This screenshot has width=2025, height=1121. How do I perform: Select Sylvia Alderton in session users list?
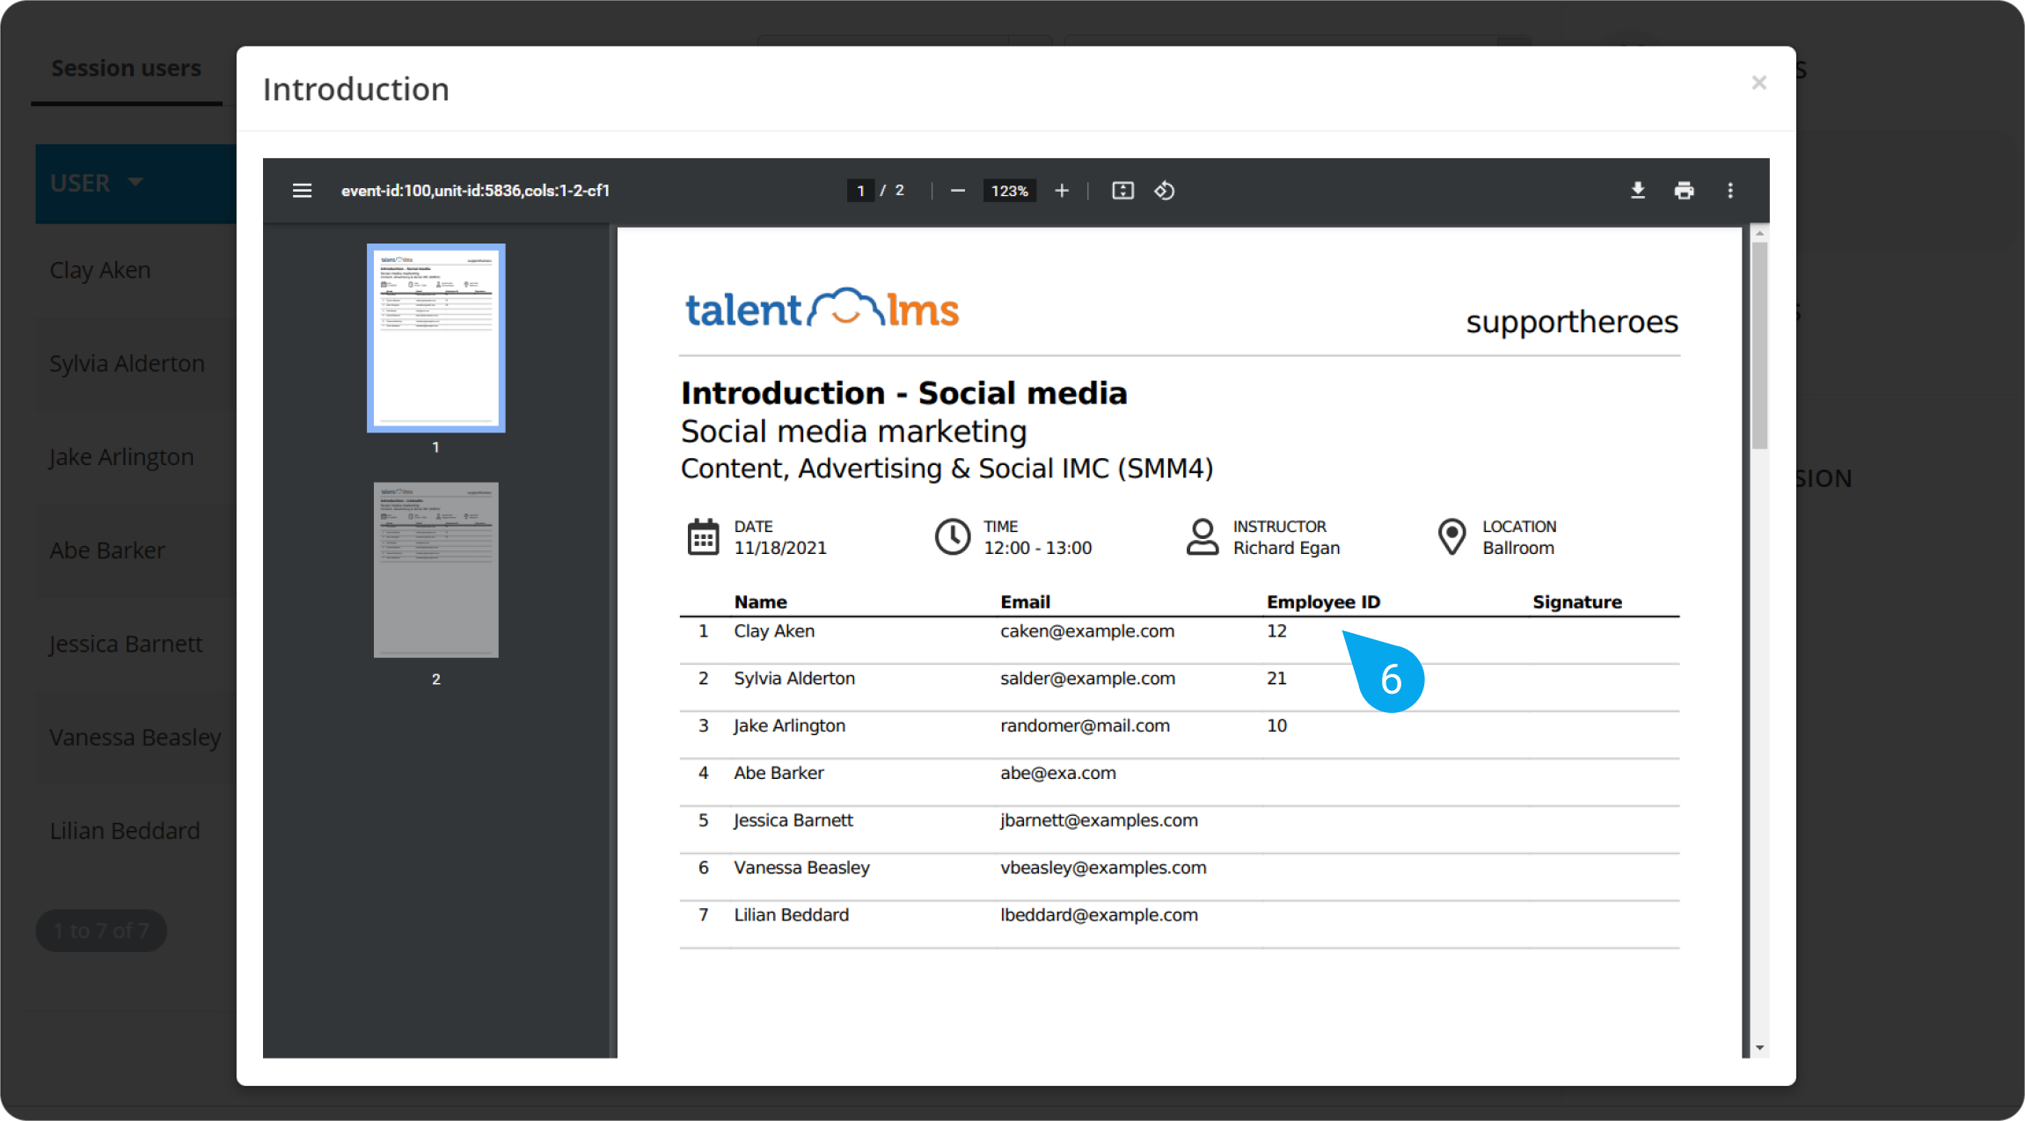127,363
